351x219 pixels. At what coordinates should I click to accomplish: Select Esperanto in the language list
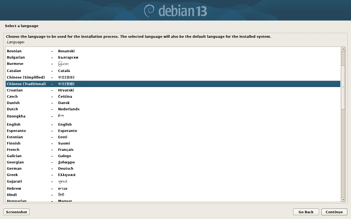(16, 131)
